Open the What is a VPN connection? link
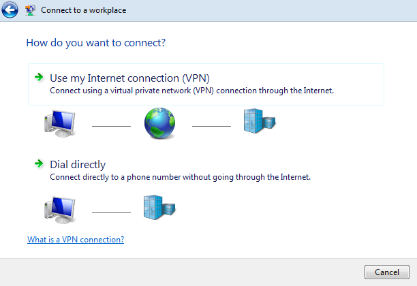 (76, 240)
